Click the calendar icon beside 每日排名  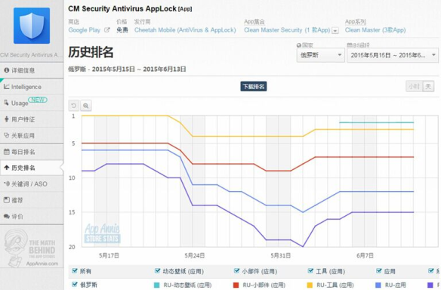pos(7,152)
